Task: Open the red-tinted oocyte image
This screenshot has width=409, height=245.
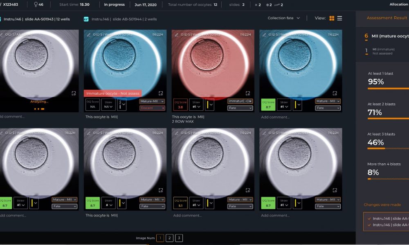Action: coord(213,64)
